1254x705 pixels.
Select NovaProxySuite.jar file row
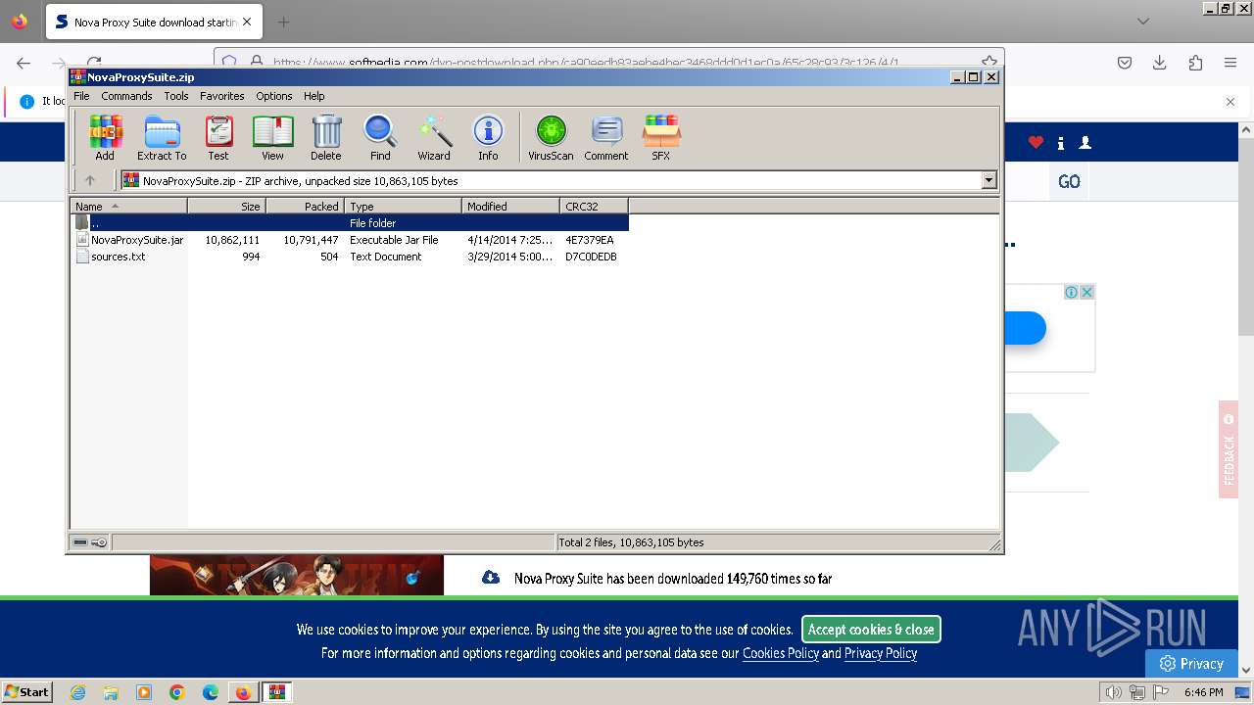pos(350,240)
